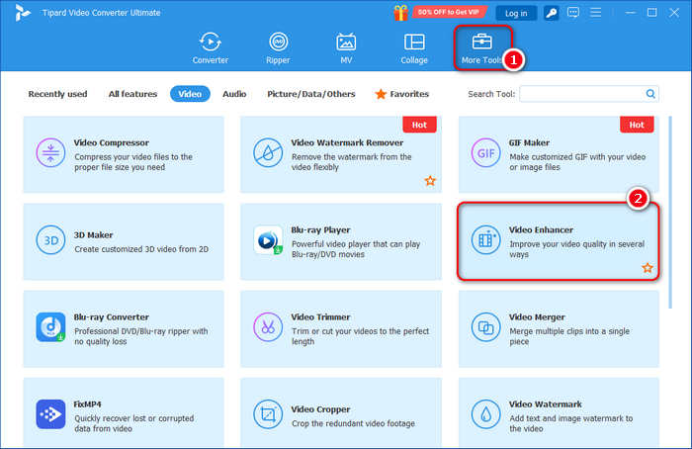Open the feedback chat icon
Image resolution: width=692 pixels, height=449 pixels.
(x=572, y=12)
